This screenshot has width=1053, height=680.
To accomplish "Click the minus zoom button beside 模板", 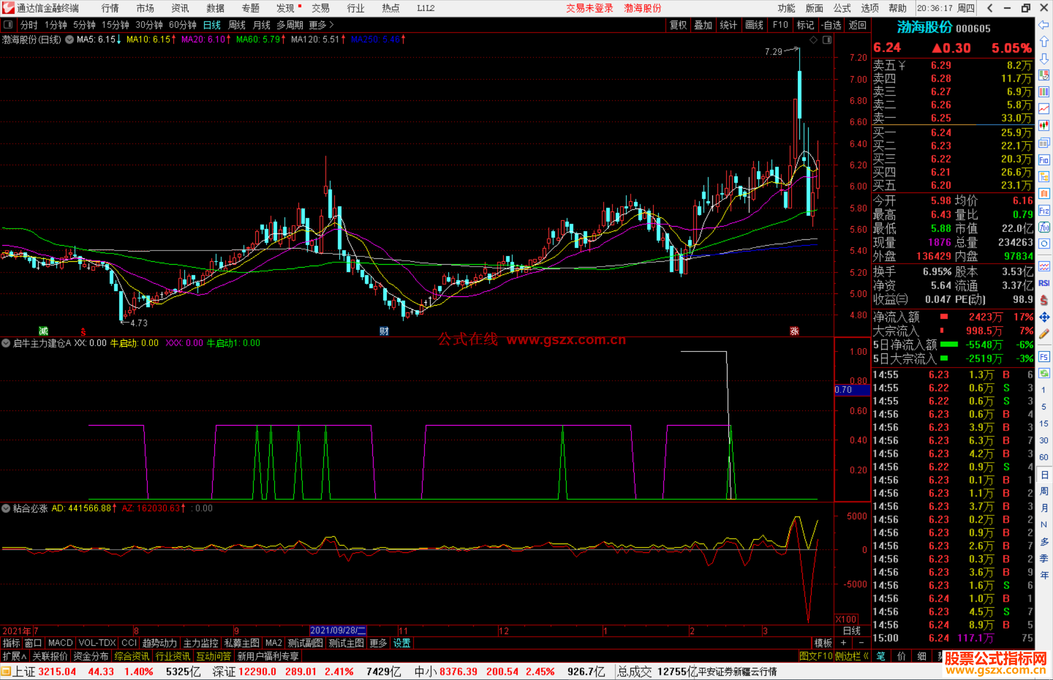I will point(861,643).
